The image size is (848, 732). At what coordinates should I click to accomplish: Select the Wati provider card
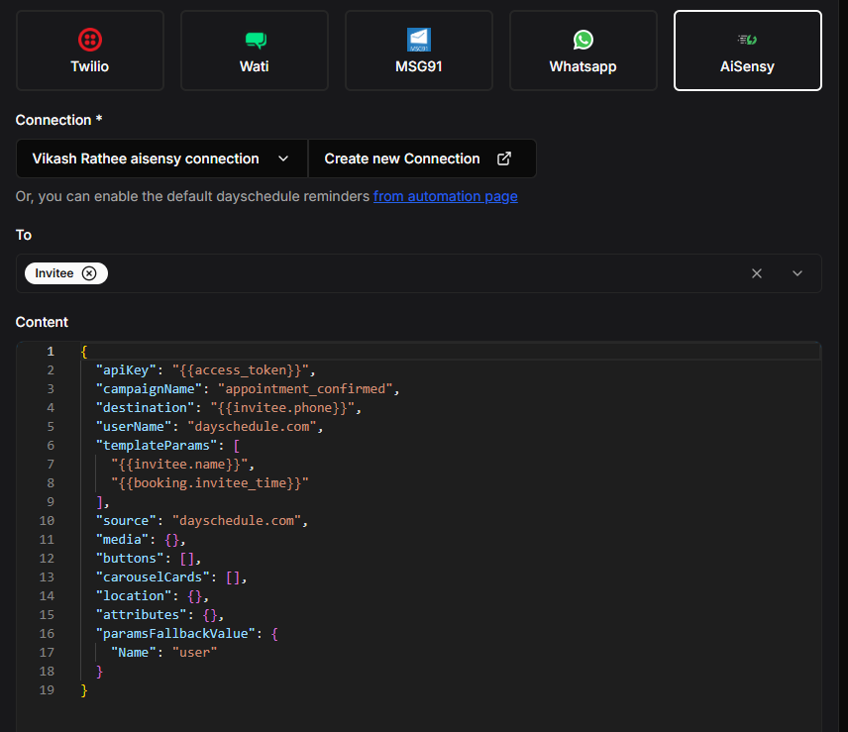[x=255, y=51]
